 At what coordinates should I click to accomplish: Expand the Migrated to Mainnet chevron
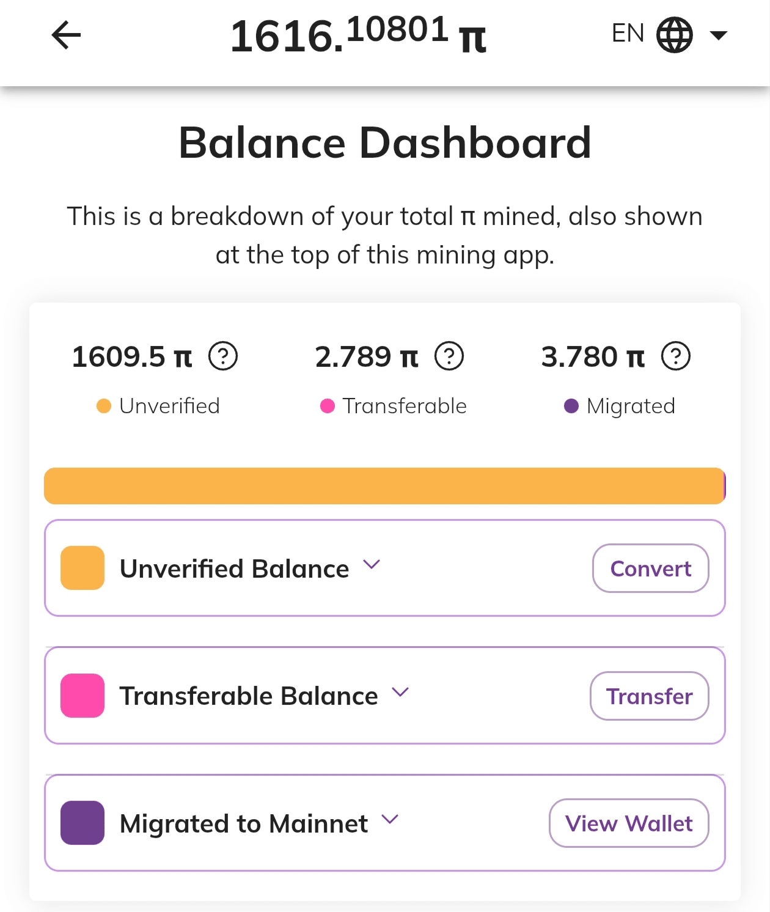(x=390, y=819)
